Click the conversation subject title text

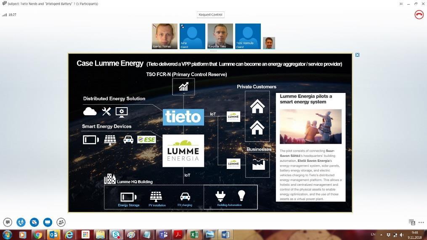tap(53, 4)
